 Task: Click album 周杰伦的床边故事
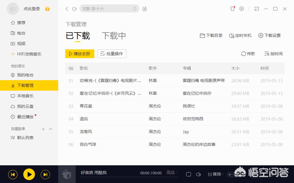pos(199,144)
